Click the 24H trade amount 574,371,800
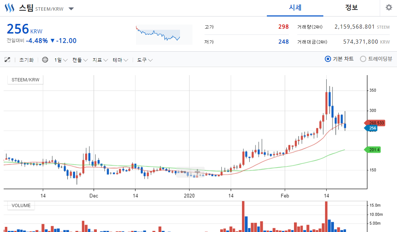The width and height of the screenshot is (397, 232). point(361,41)
